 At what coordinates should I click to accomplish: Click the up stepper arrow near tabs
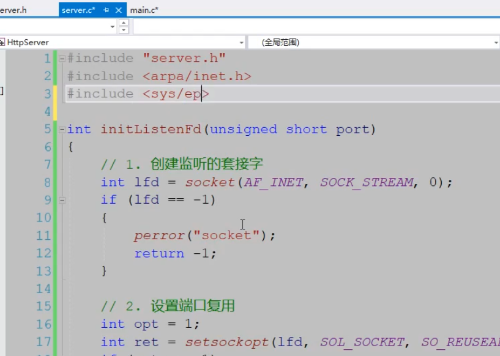124,23
